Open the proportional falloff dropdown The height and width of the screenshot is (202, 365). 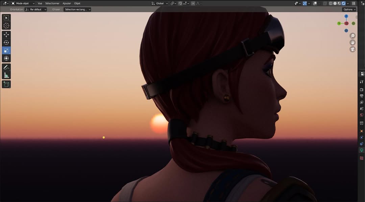199,3
